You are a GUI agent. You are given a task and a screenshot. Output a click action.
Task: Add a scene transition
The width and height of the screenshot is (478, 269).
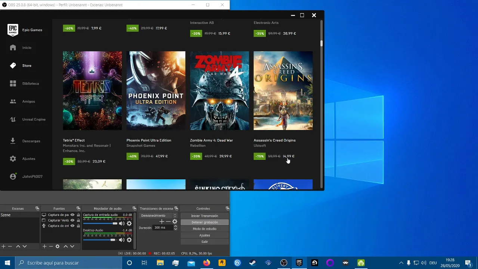click(x=162, y=222)
